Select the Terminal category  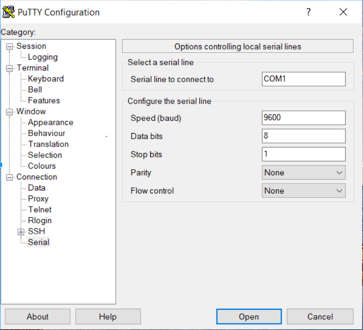pyautogui.click(x=33, y=68)
